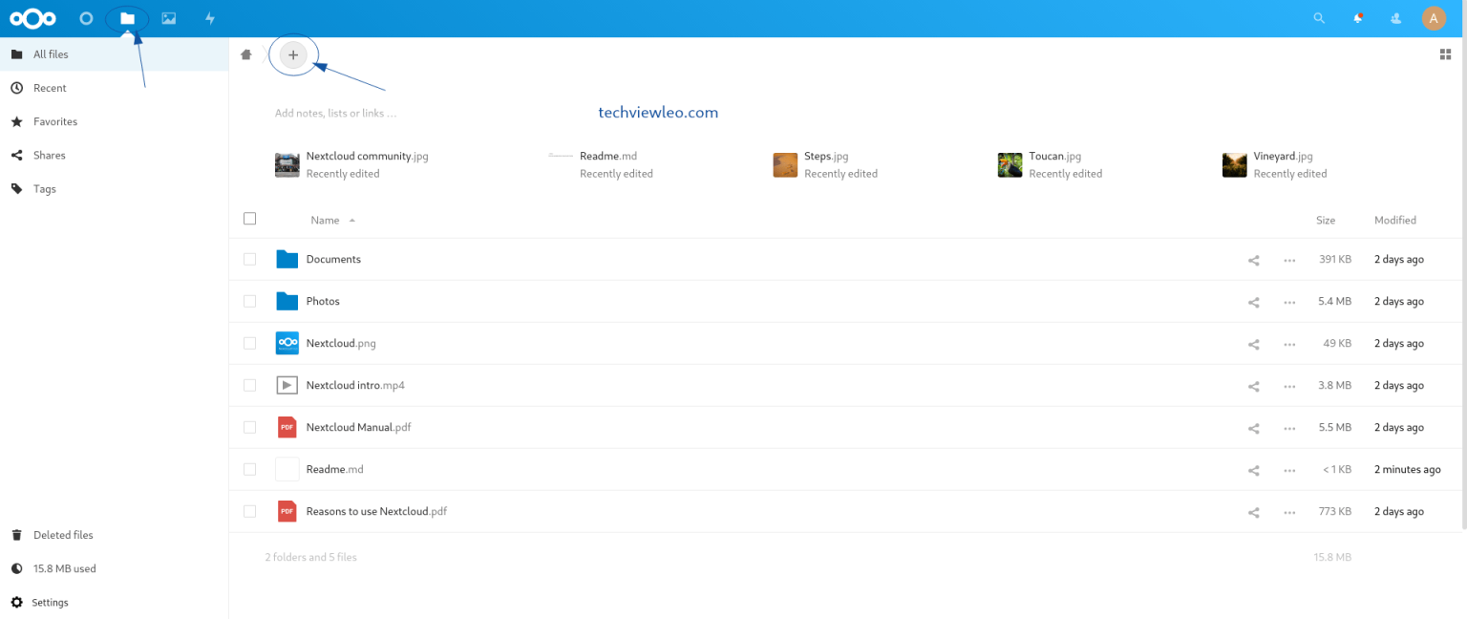Viewport: 1467px width, 619px height.
Task: Open the notifications bell
Action: pos(1357,18)
